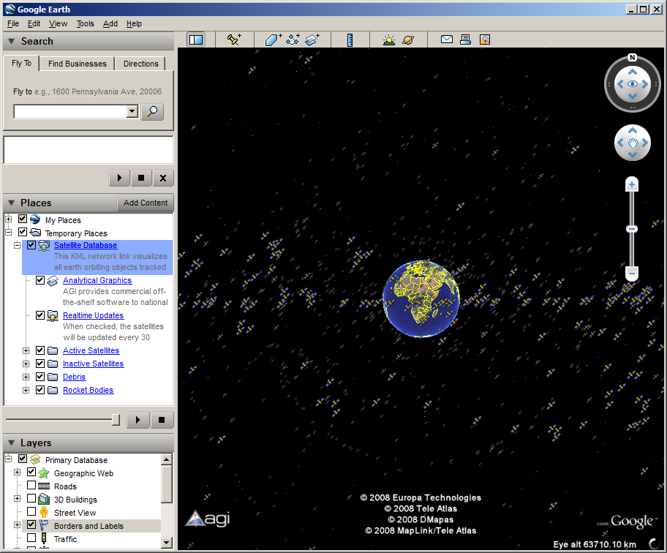667x553 pixels.
Task: Switch to the Directions tab
Action: [x=140, y=64]
